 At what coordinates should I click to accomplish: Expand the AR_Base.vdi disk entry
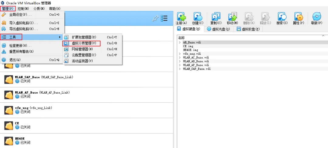point(180,43)
